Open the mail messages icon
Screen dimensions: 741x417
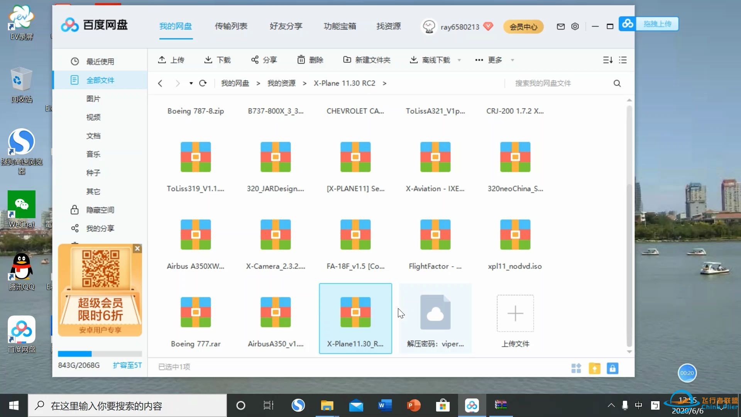561,27
